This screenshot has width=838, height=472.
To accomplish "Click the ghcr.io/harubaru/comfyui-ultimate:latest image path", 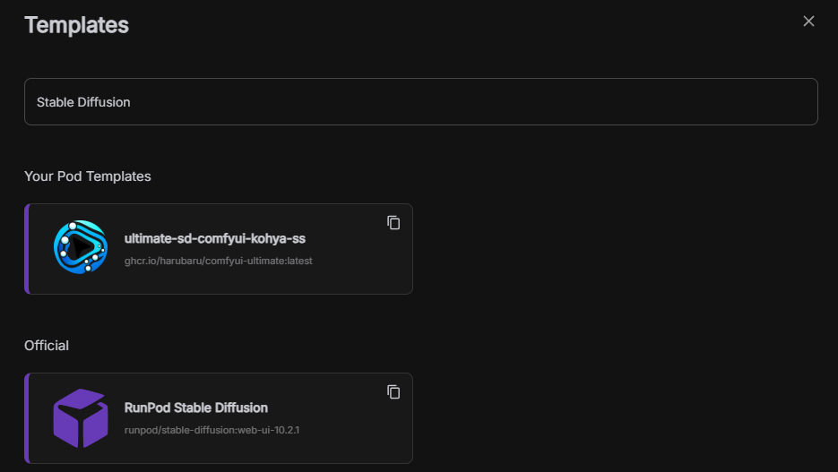I will coord(218,262).
